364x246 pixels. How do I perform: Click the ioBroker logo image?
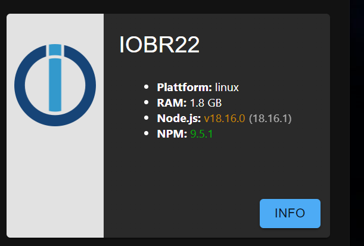tap(55, 85)
